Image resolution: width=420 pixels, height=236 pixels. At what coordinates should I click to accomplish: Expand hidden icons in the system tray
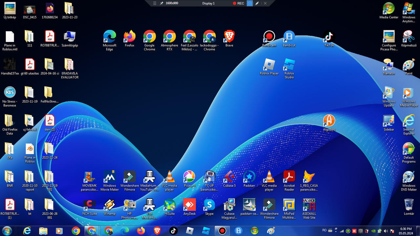335,231
